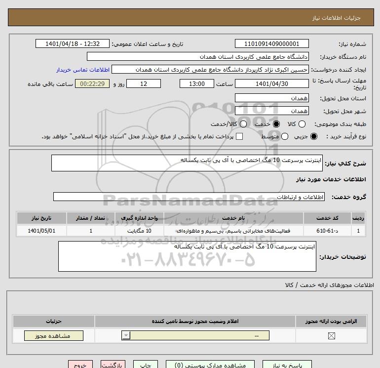This screenshot has width=380, height=368.
Task: Click the واحد اندازه گیری column header
Action: click(139, 218)
